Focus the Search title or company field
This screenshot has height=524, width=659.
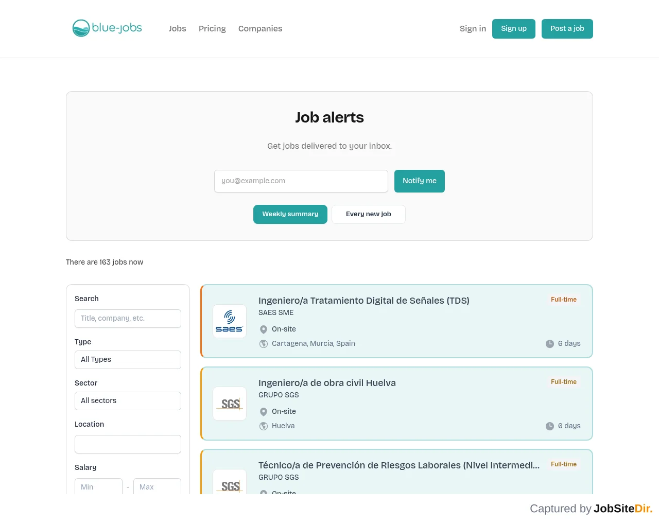[128, 319]
